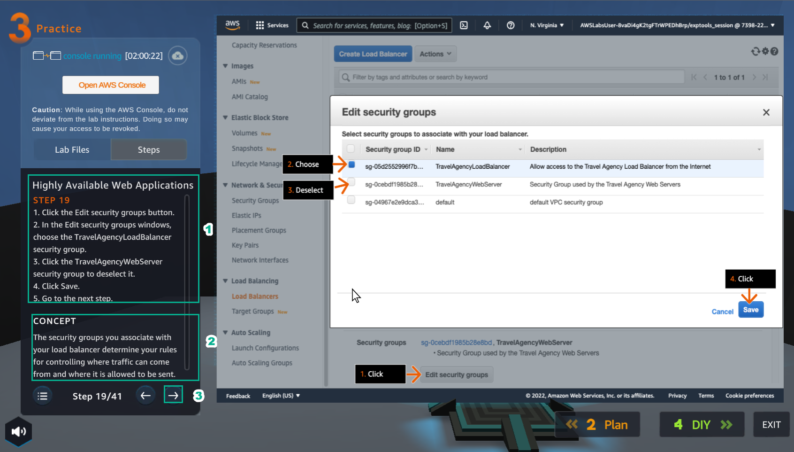
Task: Focus the filter by tags search field
Action: tap(512, 77)
